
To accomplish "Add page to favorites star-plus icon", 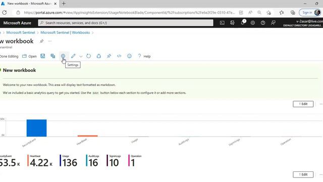I will coord(268,13).
